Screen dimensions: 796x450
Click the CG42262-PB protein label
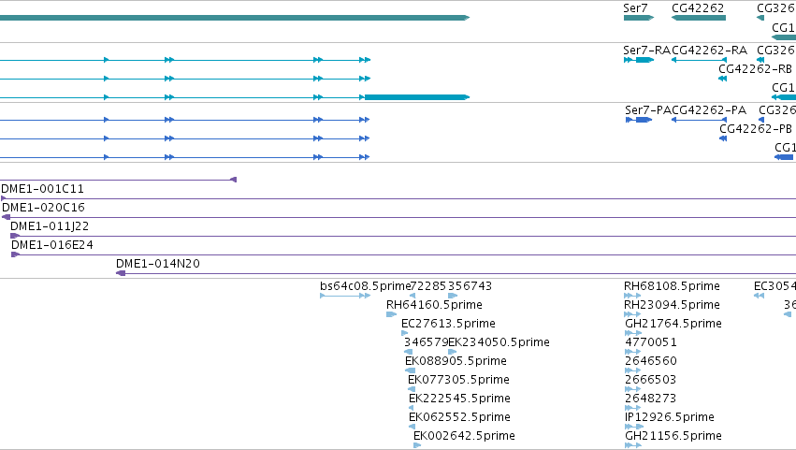756,129
